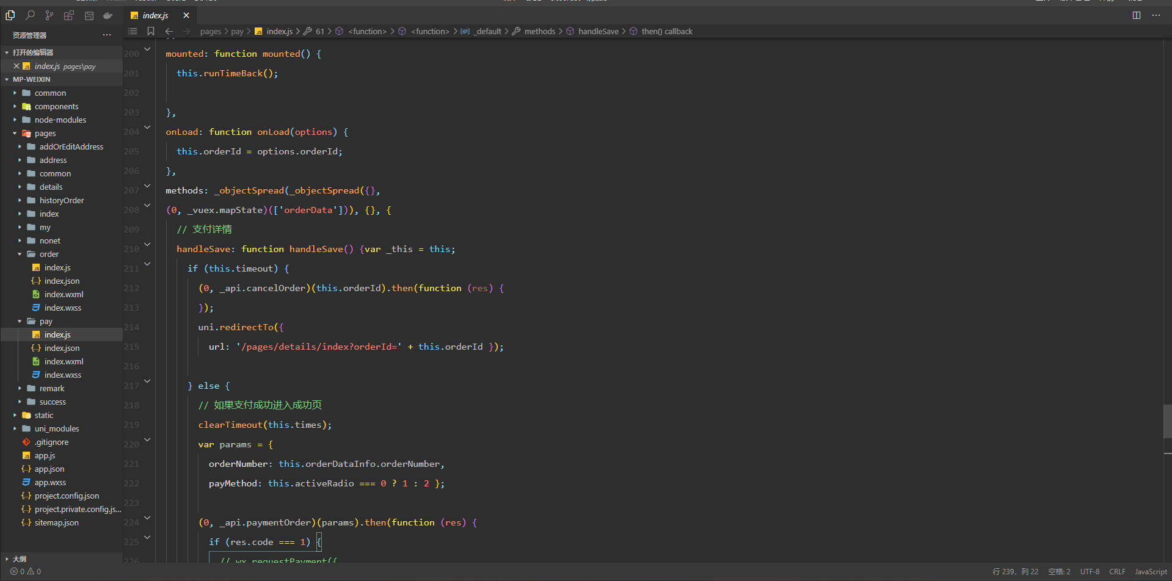Click 'pages' in the breadcrumb
This screenshot has width=1172, height=581.
tap(211, 31)
